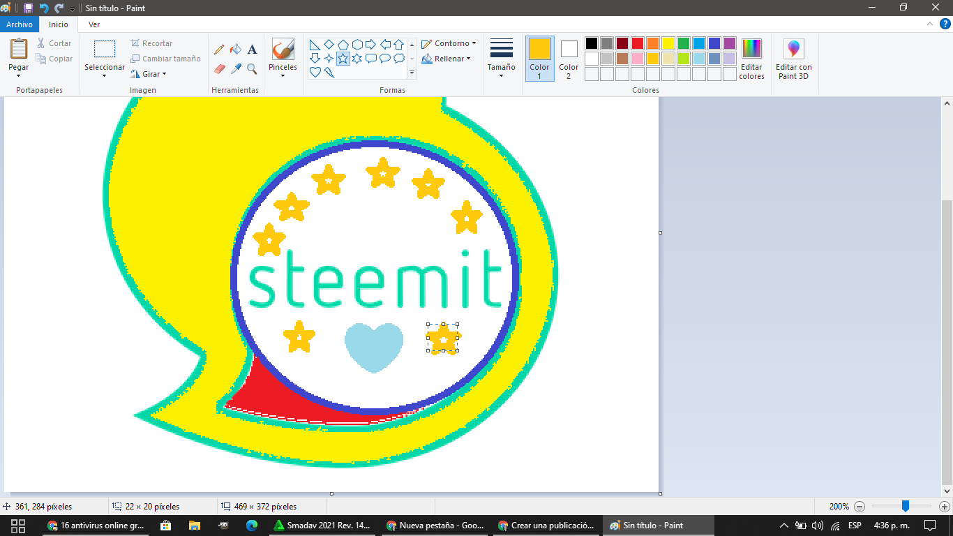Viewport: 953px width, 536px height.
Task: Click the Copiar button
Action: (x=54, y=59)
